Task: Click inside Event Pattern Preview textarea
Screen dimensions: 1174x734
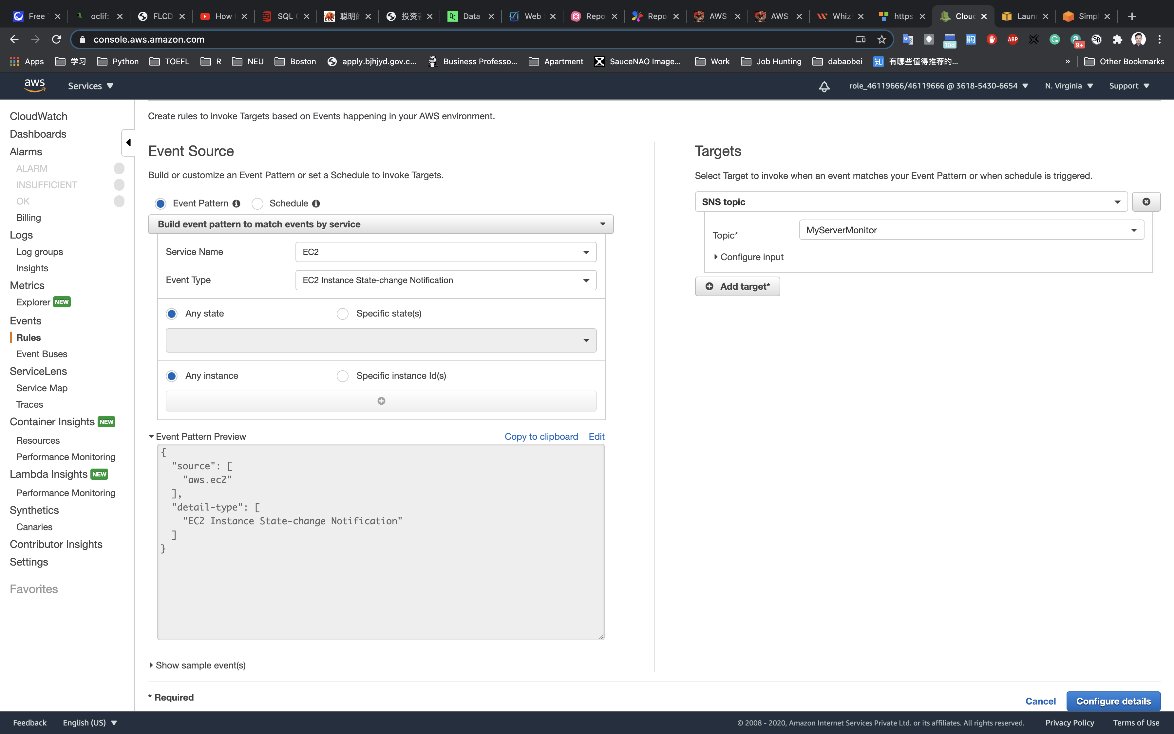Action: pyautogui.click(x=381, y=583)
